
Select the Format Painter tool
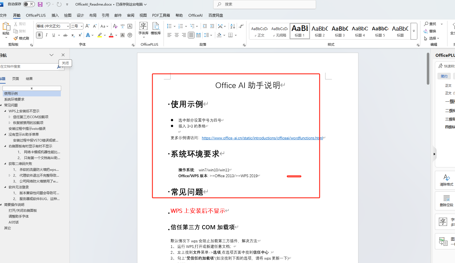(21, 38)
